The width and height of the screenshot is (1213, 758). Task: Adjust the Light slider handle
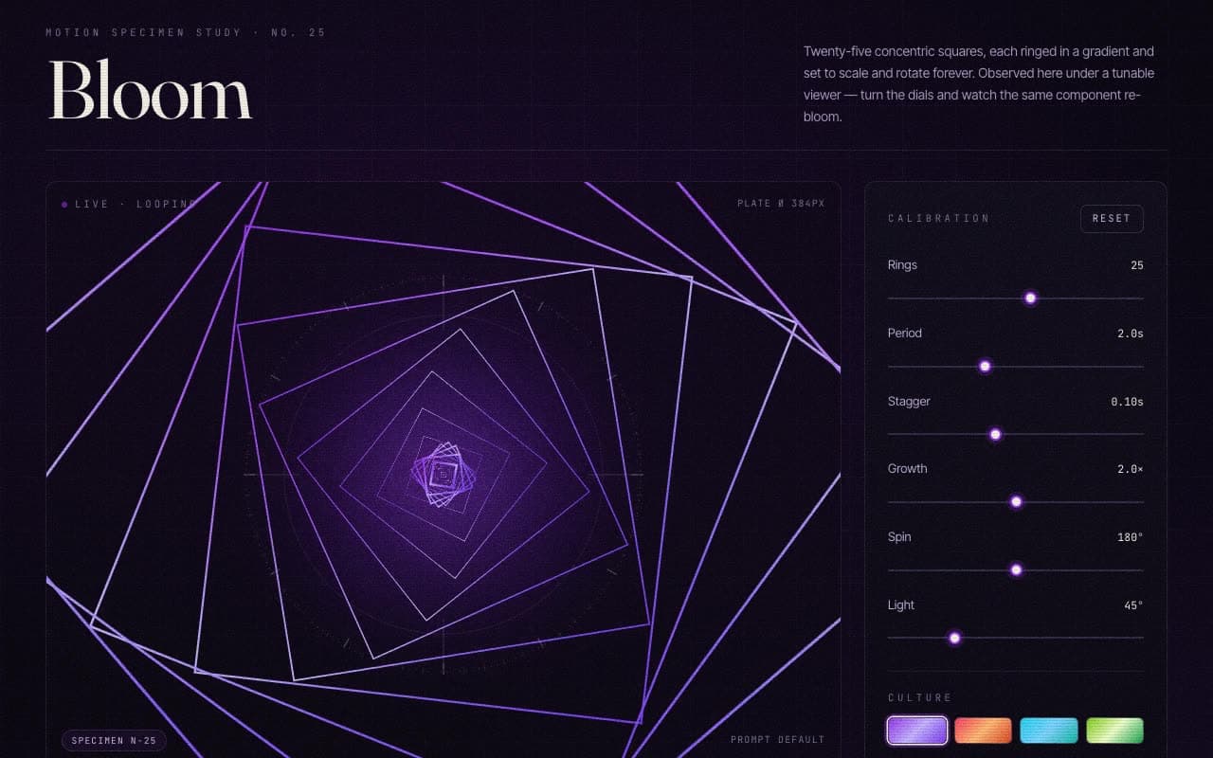point(954,638)
